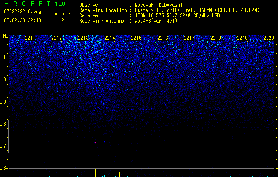Click the Observer field label
This screenshot has height=177, width=278.
pos(90,5)
